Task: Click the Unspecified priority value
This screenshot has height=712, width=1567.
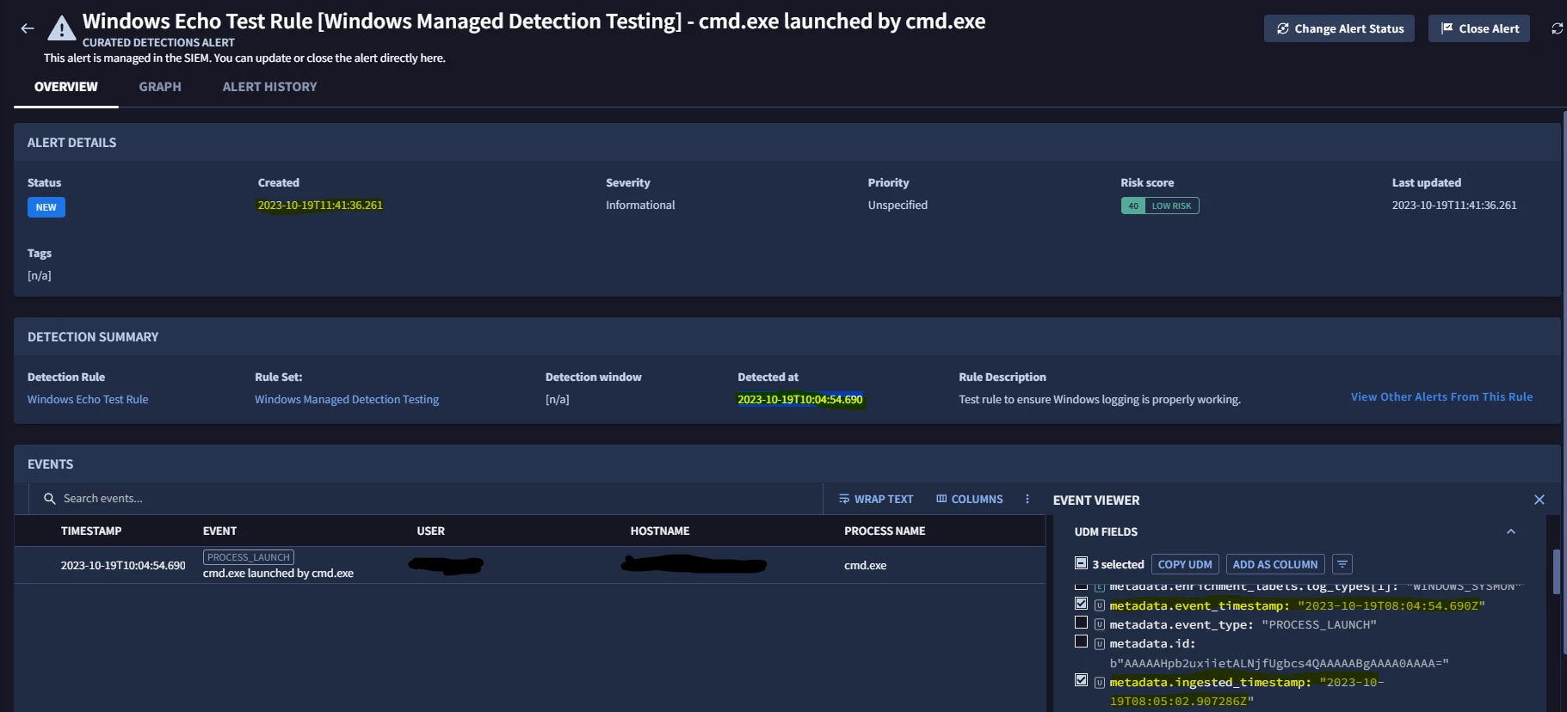Action: tap(898, 205)
